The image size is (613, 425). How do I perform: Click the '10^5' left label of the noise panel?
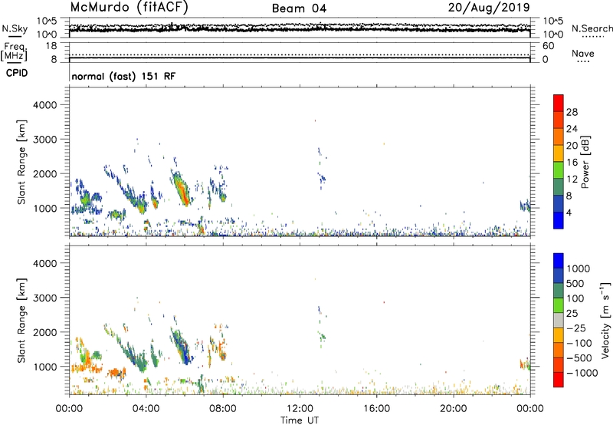point(47,21)
